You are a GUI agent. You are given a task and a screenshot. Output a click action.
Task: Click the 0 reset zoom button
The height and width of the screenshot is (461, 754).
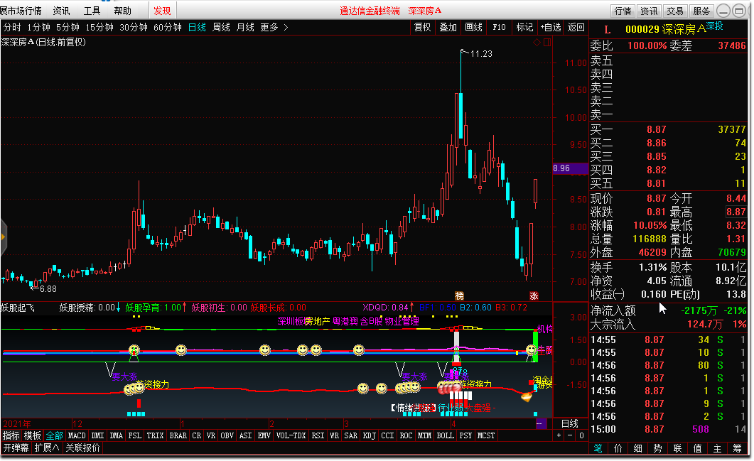click(581, 435)
